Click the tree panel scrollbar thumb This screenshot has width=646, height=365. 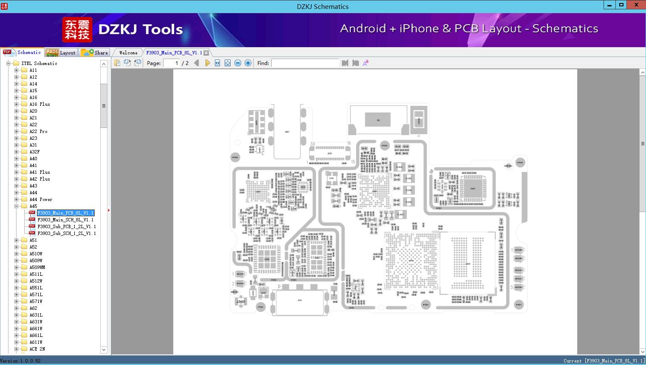(x=104, y=105)
